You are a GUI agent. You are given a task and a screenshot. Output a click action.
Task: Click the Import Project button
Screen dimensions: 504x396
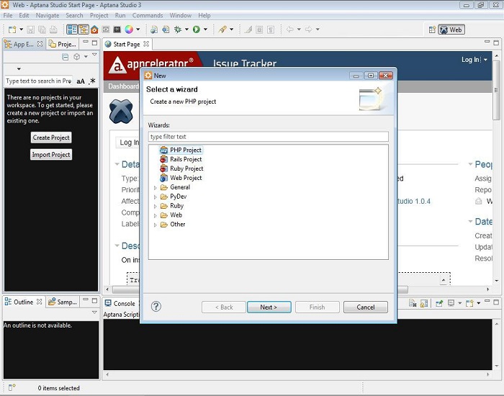51,155
